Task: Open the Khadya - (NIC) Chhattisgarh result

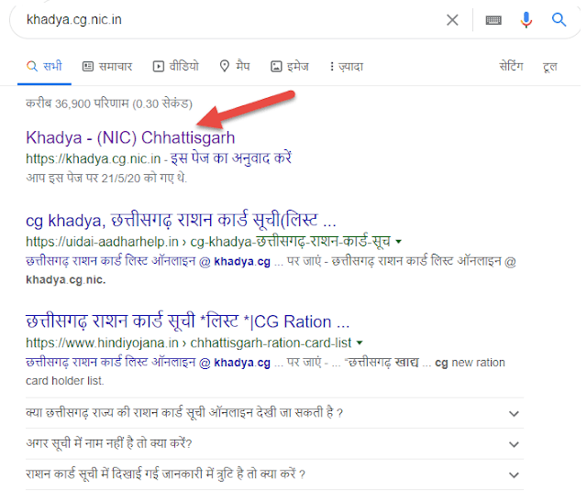Action: [x=132, y=139]
